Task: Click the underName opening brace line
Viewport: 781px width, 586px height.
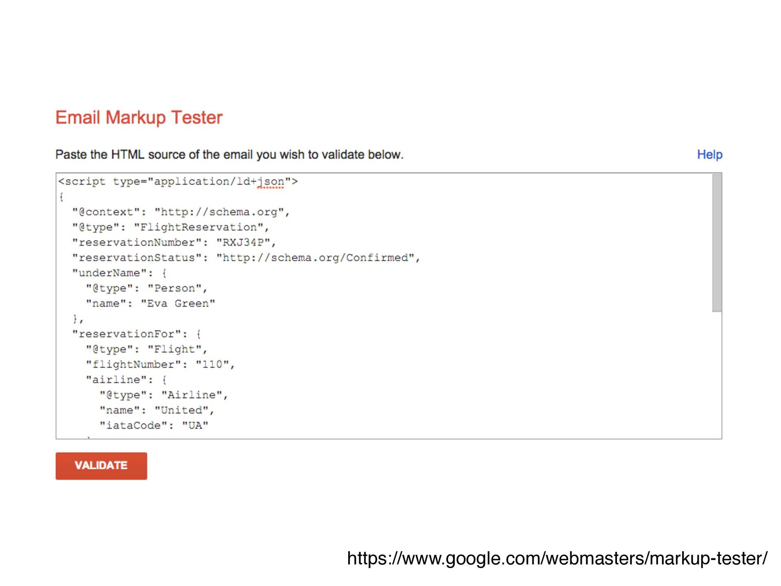Action: [x=119, y=273]
